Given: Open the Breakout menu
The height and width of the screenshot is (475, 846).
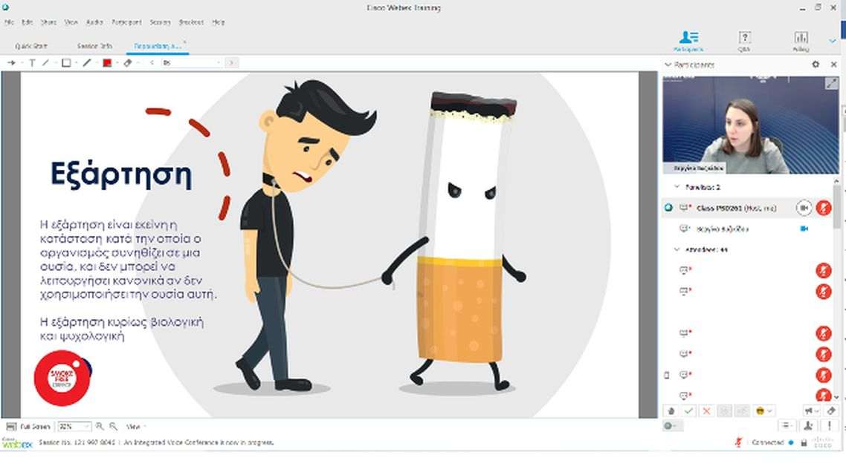Looking at the screenshot, I should pyautogui.click(x=192, y=22).
